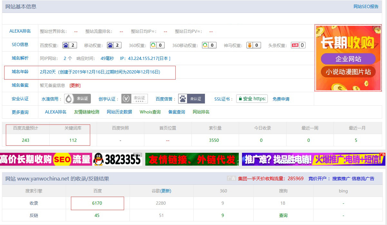Click the 百度信誉 paw 未认证 badge
The image size is (387, 225).
191,99
